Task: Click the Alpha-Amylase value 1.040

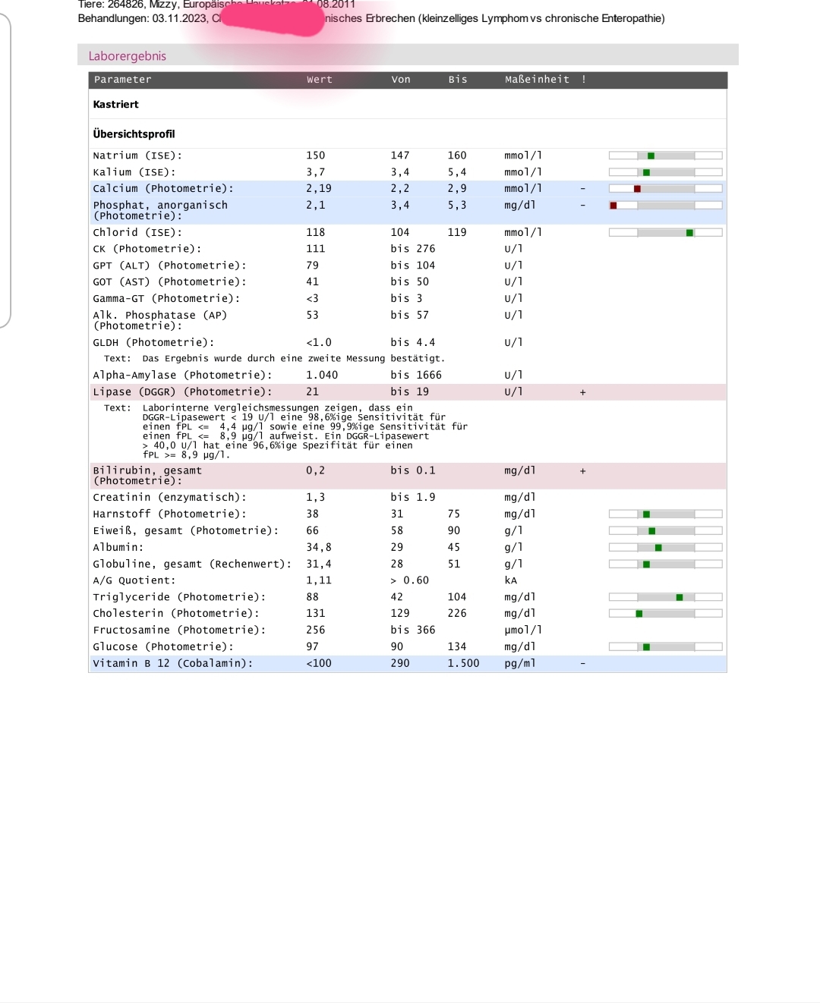Action: (322, 376)
